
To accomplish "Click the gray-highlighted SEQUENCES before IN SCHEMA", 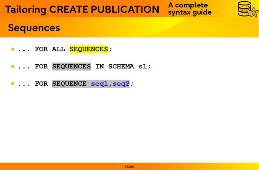I will [x=71, y=66].
